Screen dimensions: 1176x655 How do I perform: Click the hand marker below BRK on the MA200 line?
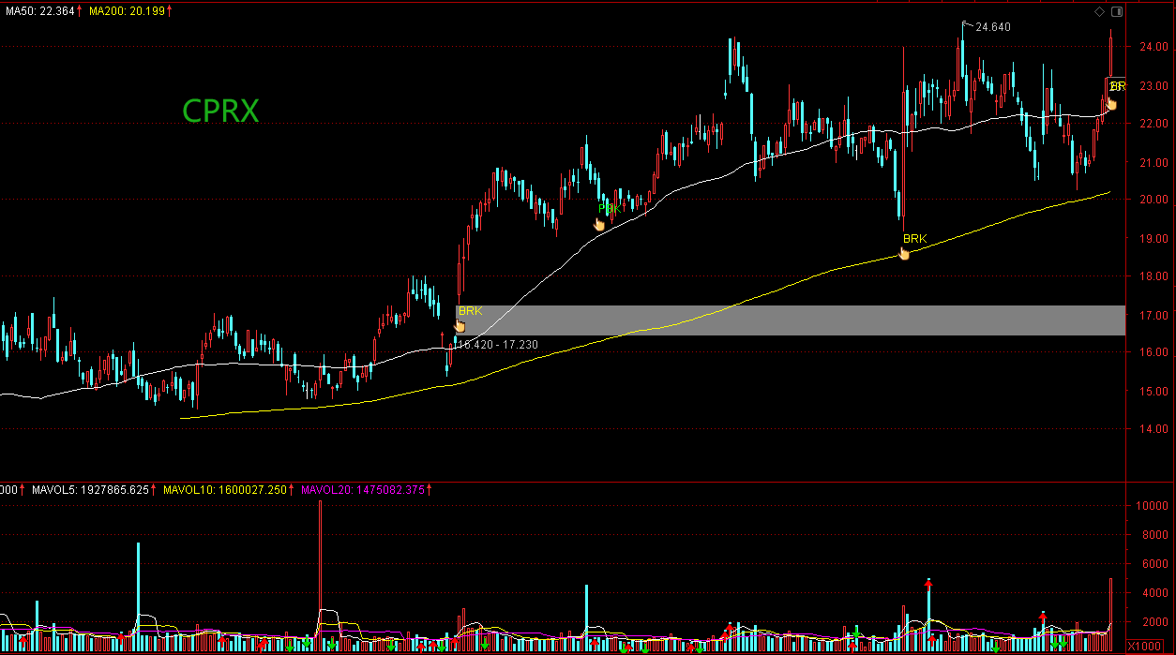[x=904, y=253]
